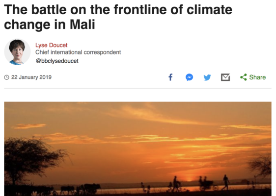Send the article via Messenger icon
This screenshot has width=276, height=196.
coord(189,77)
